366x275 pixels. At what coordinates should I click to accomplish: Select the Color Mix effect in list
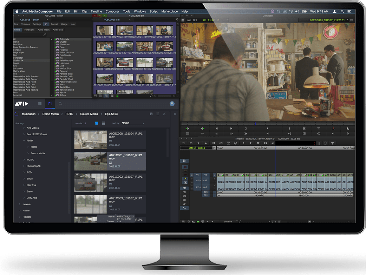64,39
